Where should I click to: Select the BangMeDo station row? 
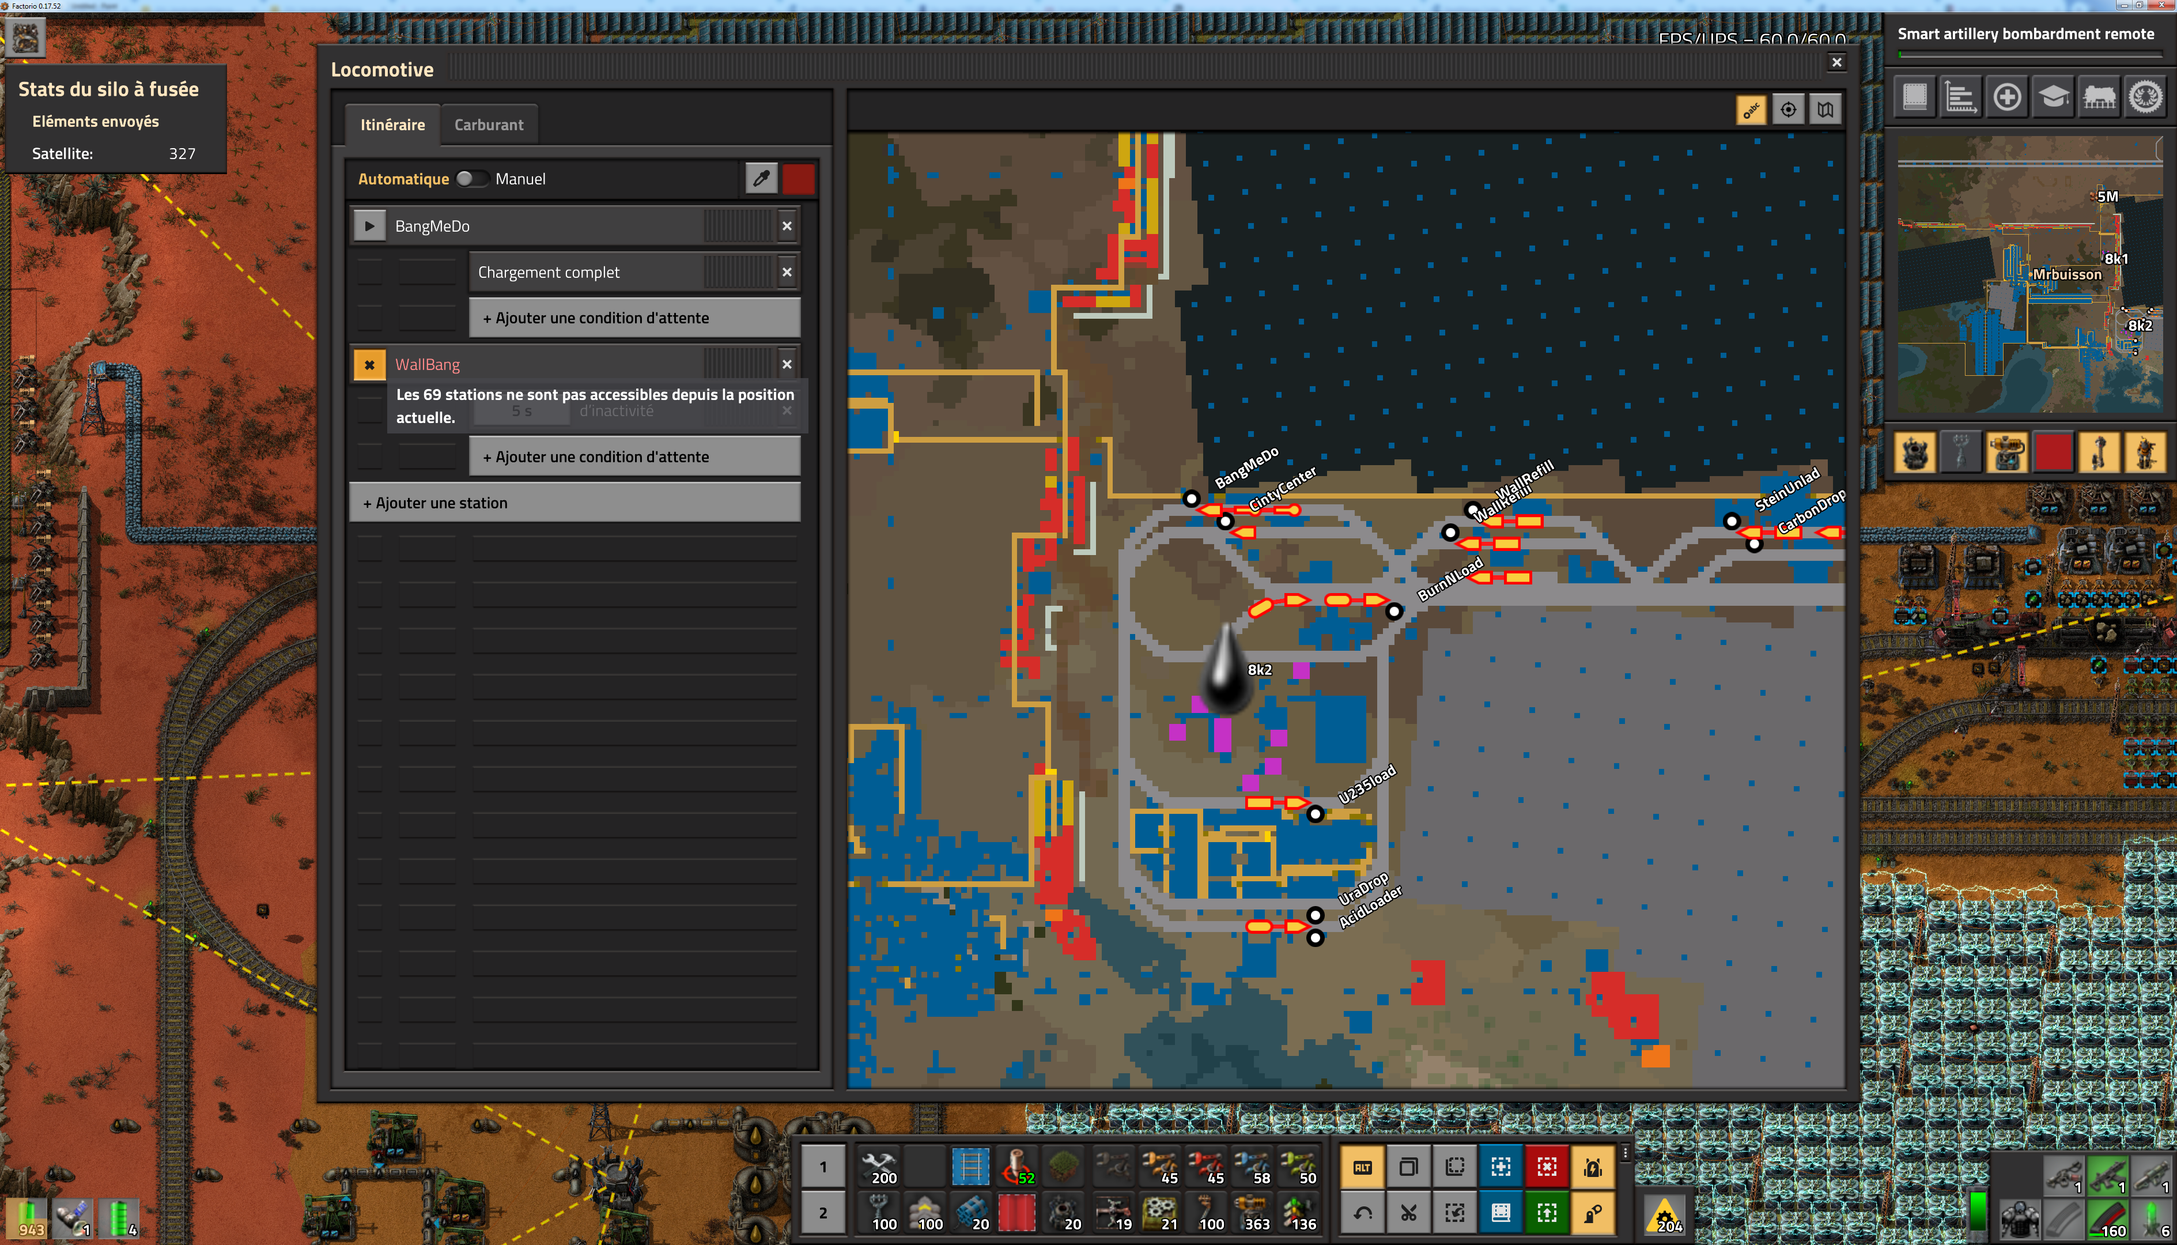pos(575,226)
